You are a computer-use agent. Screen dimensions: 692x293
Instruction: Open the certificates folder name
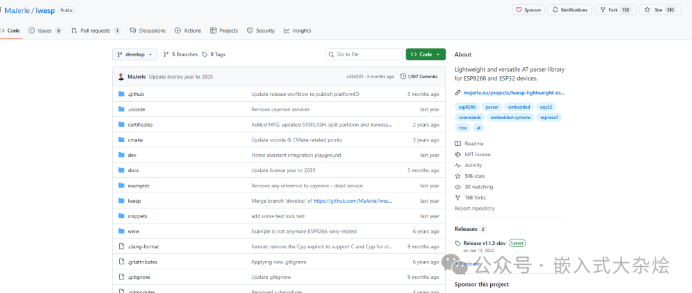pos(140,125)
